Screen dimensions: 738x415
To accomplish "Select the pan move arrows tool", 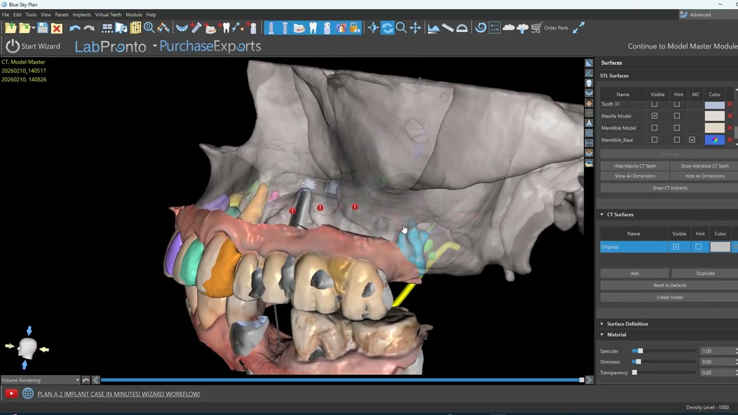I will pyautogui.click(x=415, y=28).
